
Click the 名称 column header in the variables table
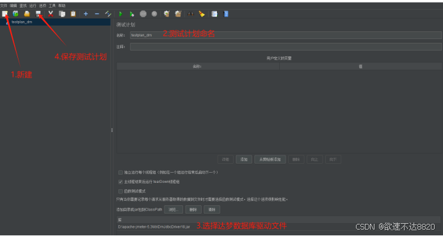(198, 67)
